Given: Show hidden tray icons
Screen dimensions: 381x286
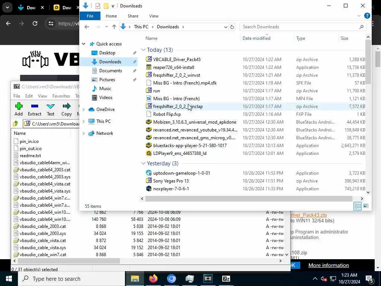Looking at the screenshot, I should [315, 279].
